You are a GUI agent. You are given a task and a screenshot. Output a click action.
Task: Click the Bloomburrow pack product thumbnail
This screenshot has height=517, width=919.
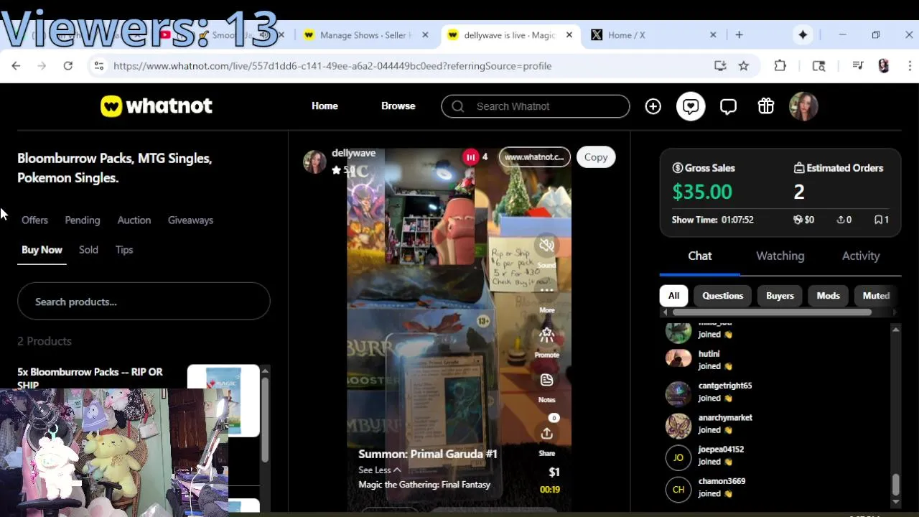pos(223,401)
